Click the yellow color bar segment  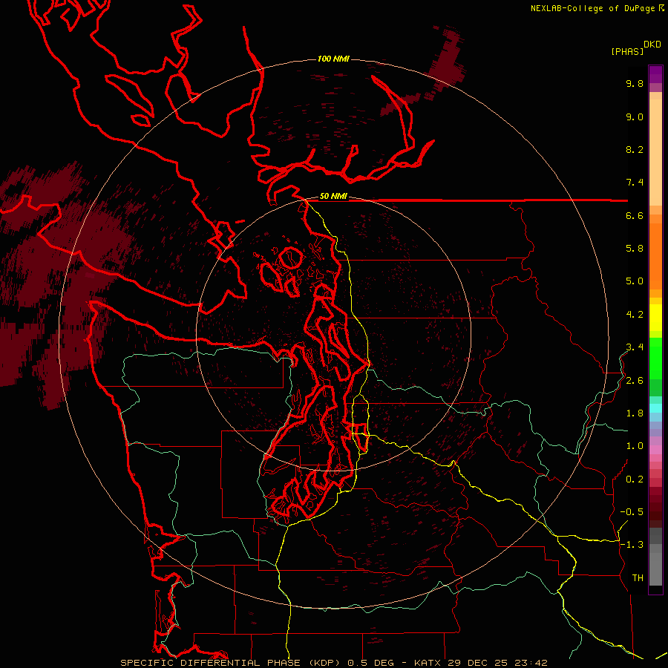point(655,318)
